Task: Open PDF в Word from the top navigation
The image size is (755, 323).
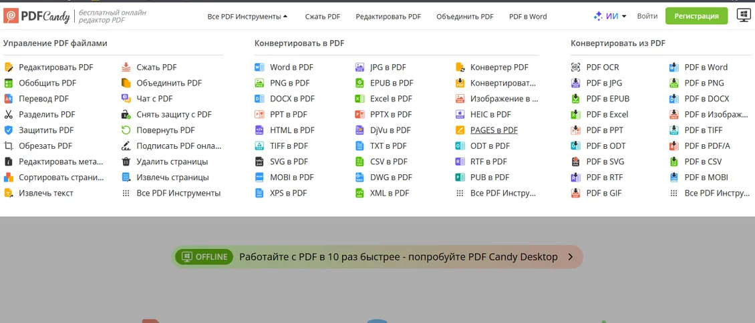Action: 528,16
